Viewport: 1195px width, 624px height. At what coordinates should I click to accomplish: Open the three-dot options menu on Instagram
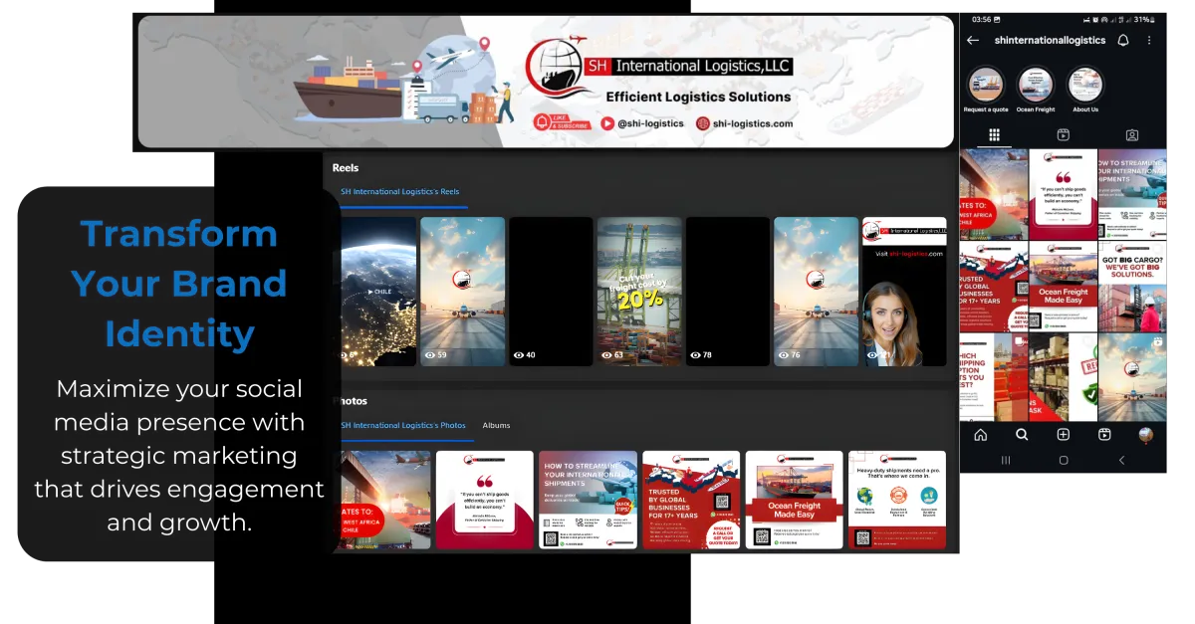[1149, 41]
